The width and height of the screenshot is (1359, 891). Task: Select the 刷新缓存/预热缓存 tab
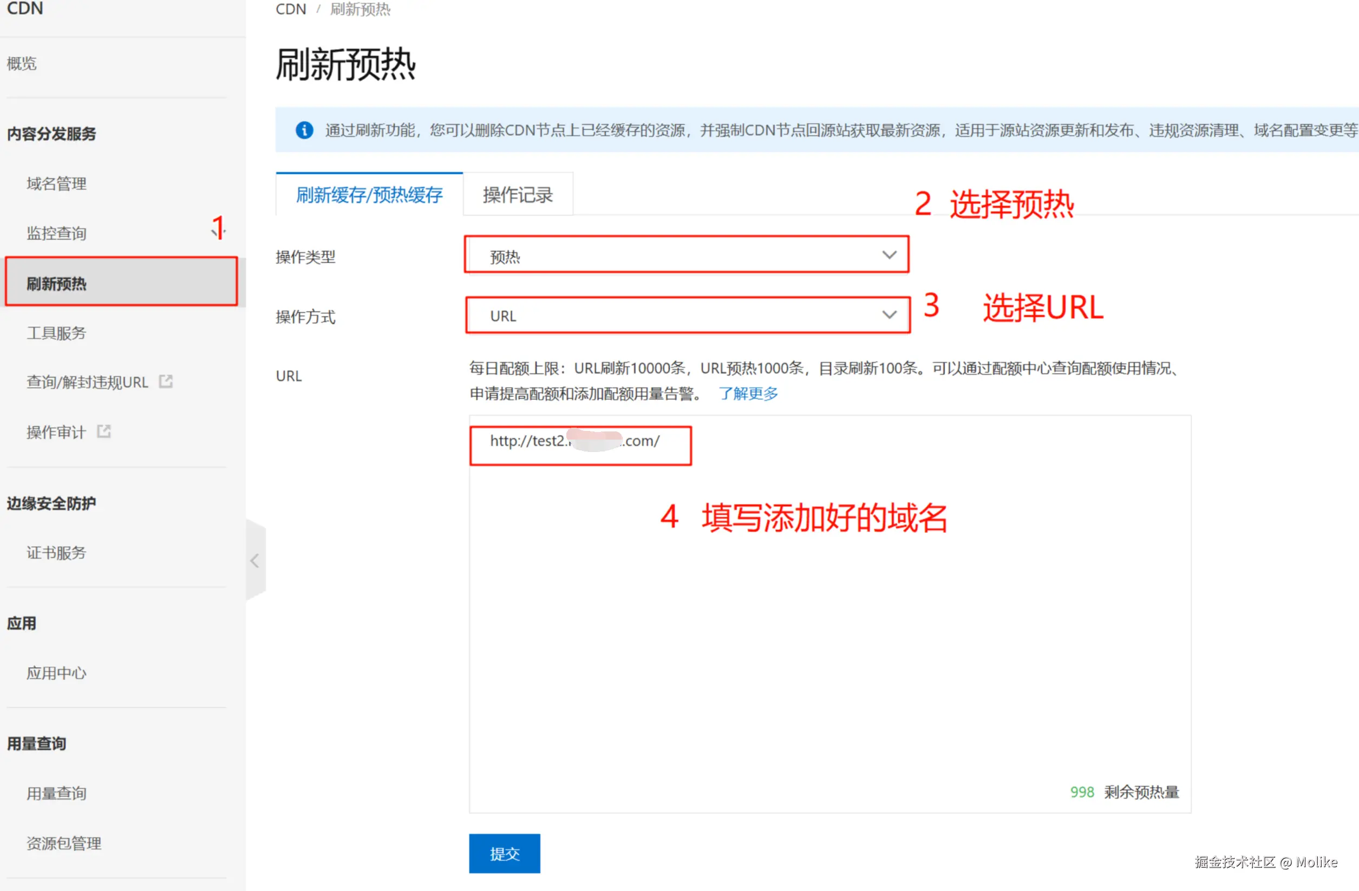coord(369,195)
